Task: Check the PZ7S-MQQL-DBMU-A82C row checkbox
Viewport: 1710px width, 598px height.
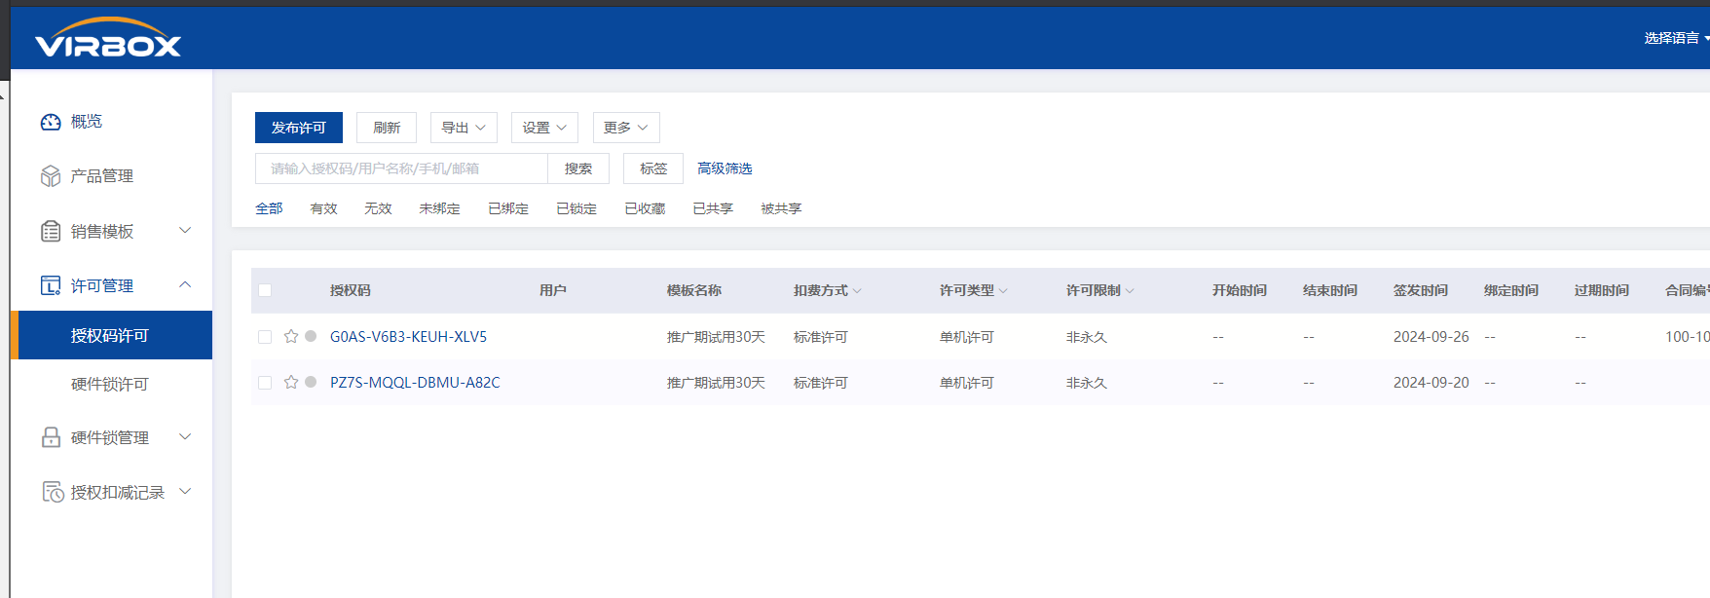Action: pos(265,383)
